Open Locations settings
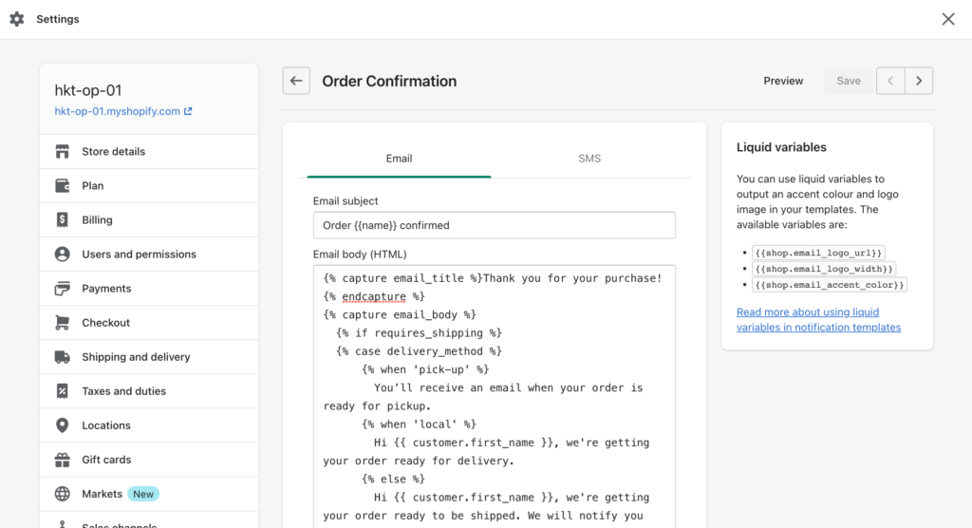 pos(149,425)
